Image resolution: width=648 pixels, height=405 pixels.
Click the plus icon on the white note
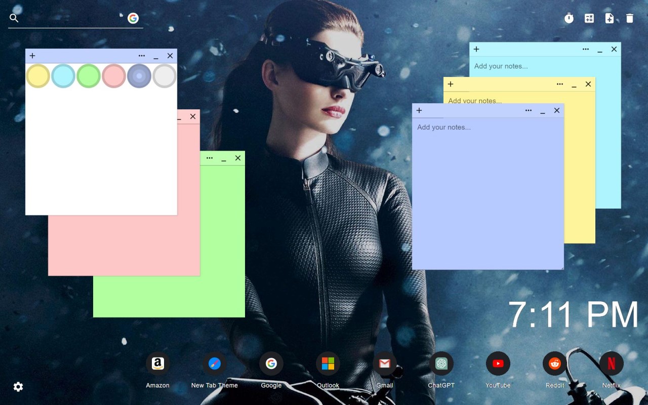[32, 56]
